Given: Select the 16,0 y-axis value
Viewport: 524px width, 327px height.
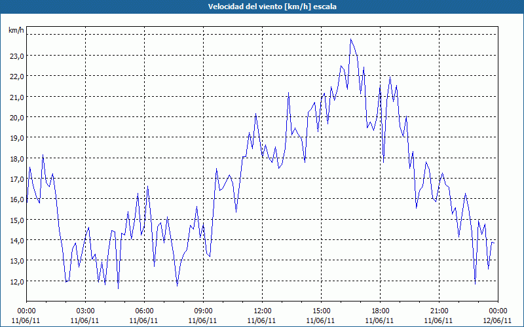Looking at the screenshot, I should point(17,199).
